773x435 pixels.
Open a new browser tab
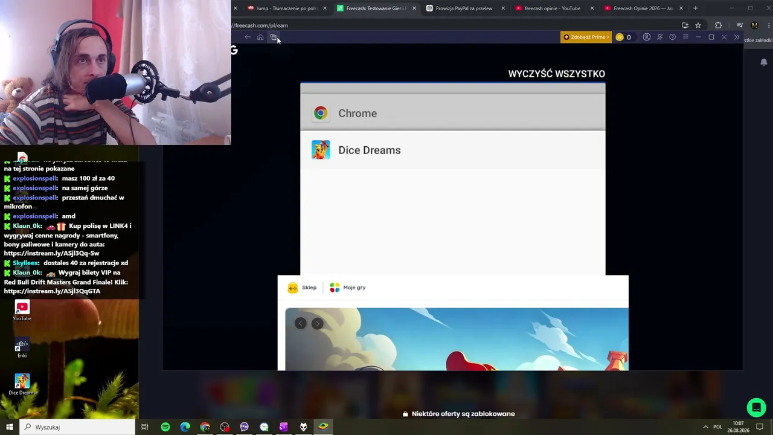(695, 8)
